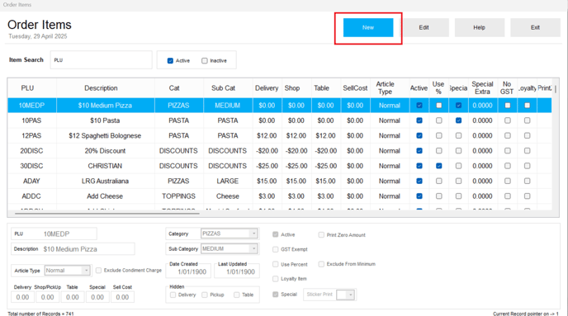Select the 'Add Cheese' description cell

point(105,196)
